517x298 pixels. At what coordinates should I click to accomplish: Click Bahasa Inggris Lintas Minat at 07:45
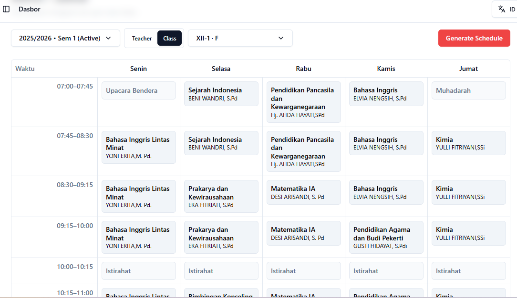click(x=138, y=148)
